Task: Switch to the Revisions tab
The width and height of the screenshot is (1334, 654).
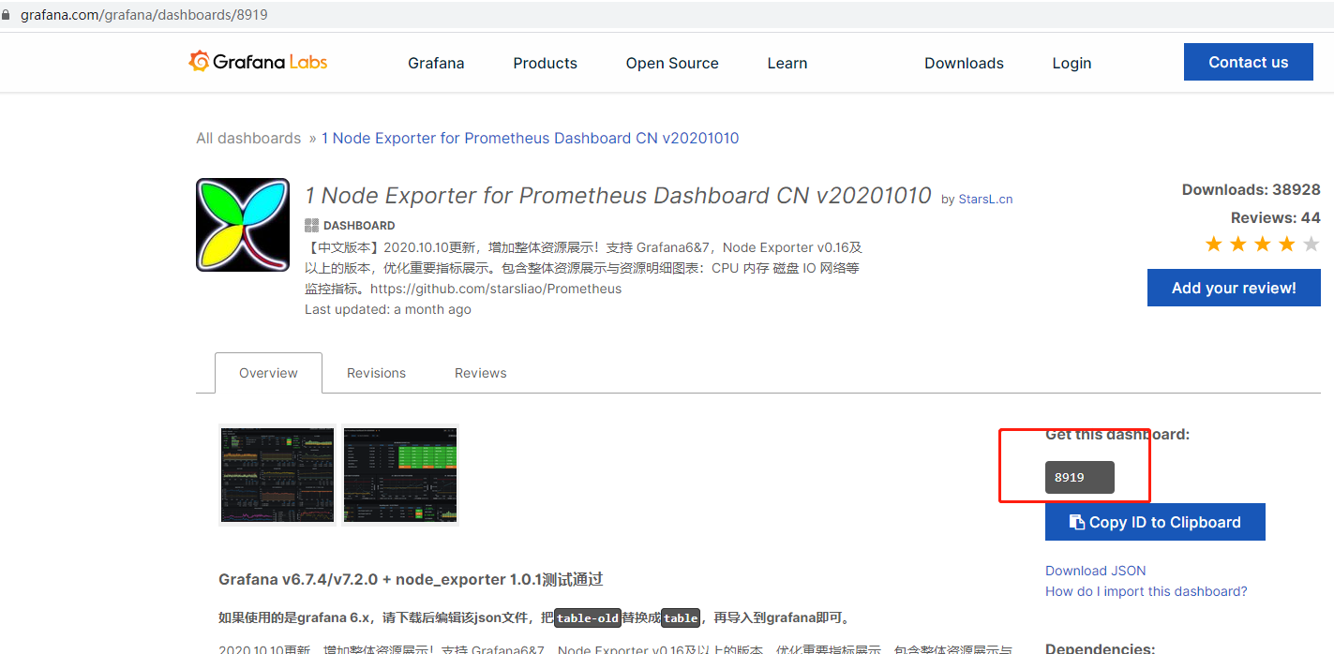Action: (x=376, y=373)
